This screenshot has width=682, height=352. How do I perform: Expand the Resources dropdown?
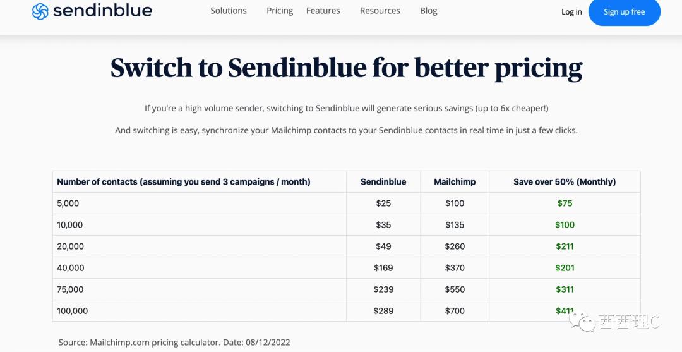pos(380,11)
